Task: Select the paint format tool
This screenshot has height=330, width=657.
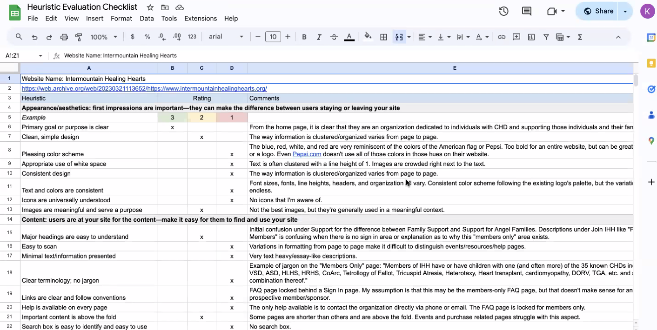Action: click(79, 37)
